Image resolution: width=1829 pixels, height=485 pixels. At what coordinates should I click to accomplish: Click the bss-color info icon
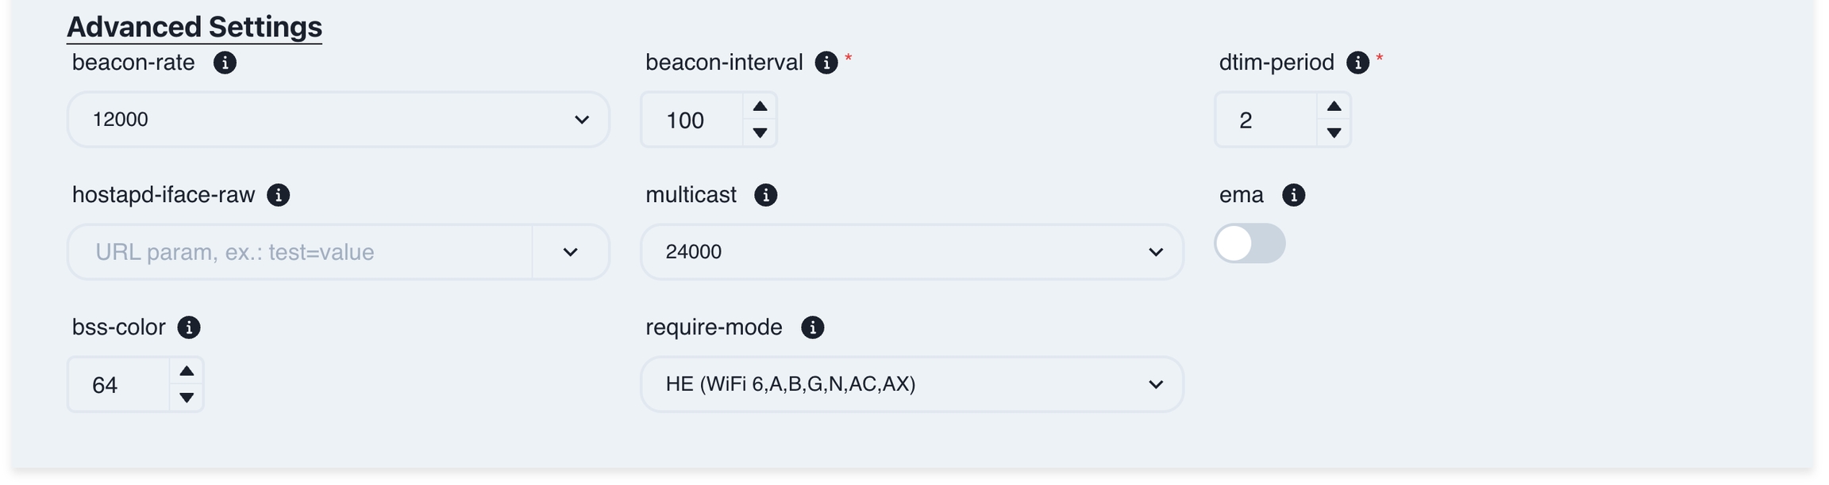pyautogui.click(x=189, y=327)
